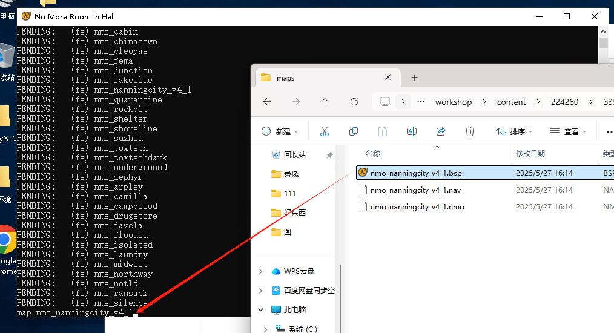This screenshot has height=333, width=614.
Task: Open 系统 (C:) drive in sidebar
Action: point(297,329)
